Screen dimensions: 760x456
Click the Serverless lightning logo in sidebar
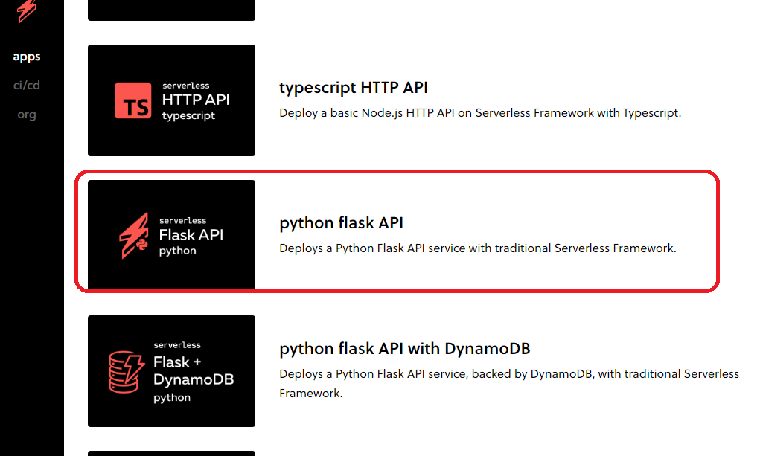(x=27, y=10)
